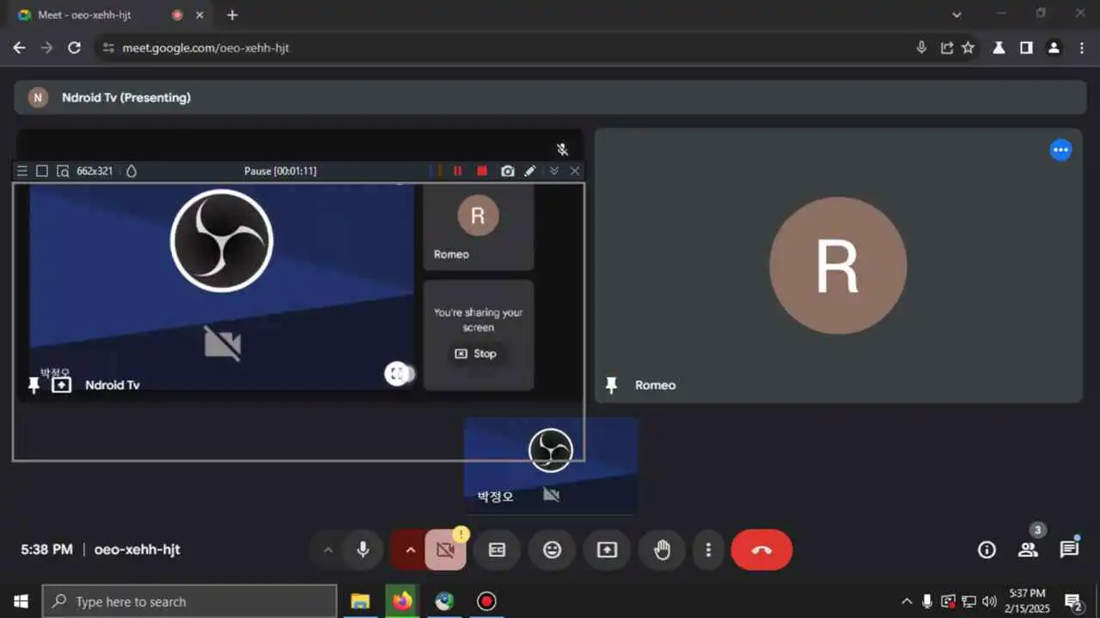
Task: Take a screenshot with recorder camera icon
Action: [508, 171]
